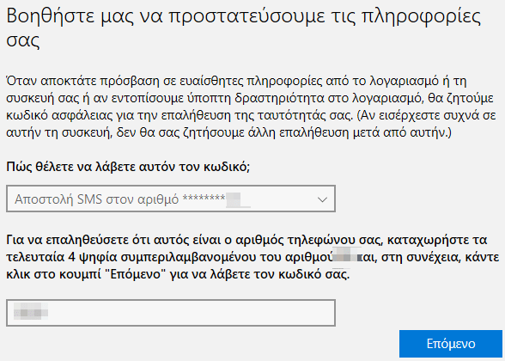Screen dimensions: 505x361
Task: Open the Αποστολή SMS delivery method dropdown
Action: (x=171, y=199)
